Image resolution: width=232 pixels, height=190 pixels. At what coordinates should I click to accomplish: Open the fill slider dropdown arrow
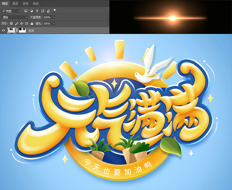[54, 24]
